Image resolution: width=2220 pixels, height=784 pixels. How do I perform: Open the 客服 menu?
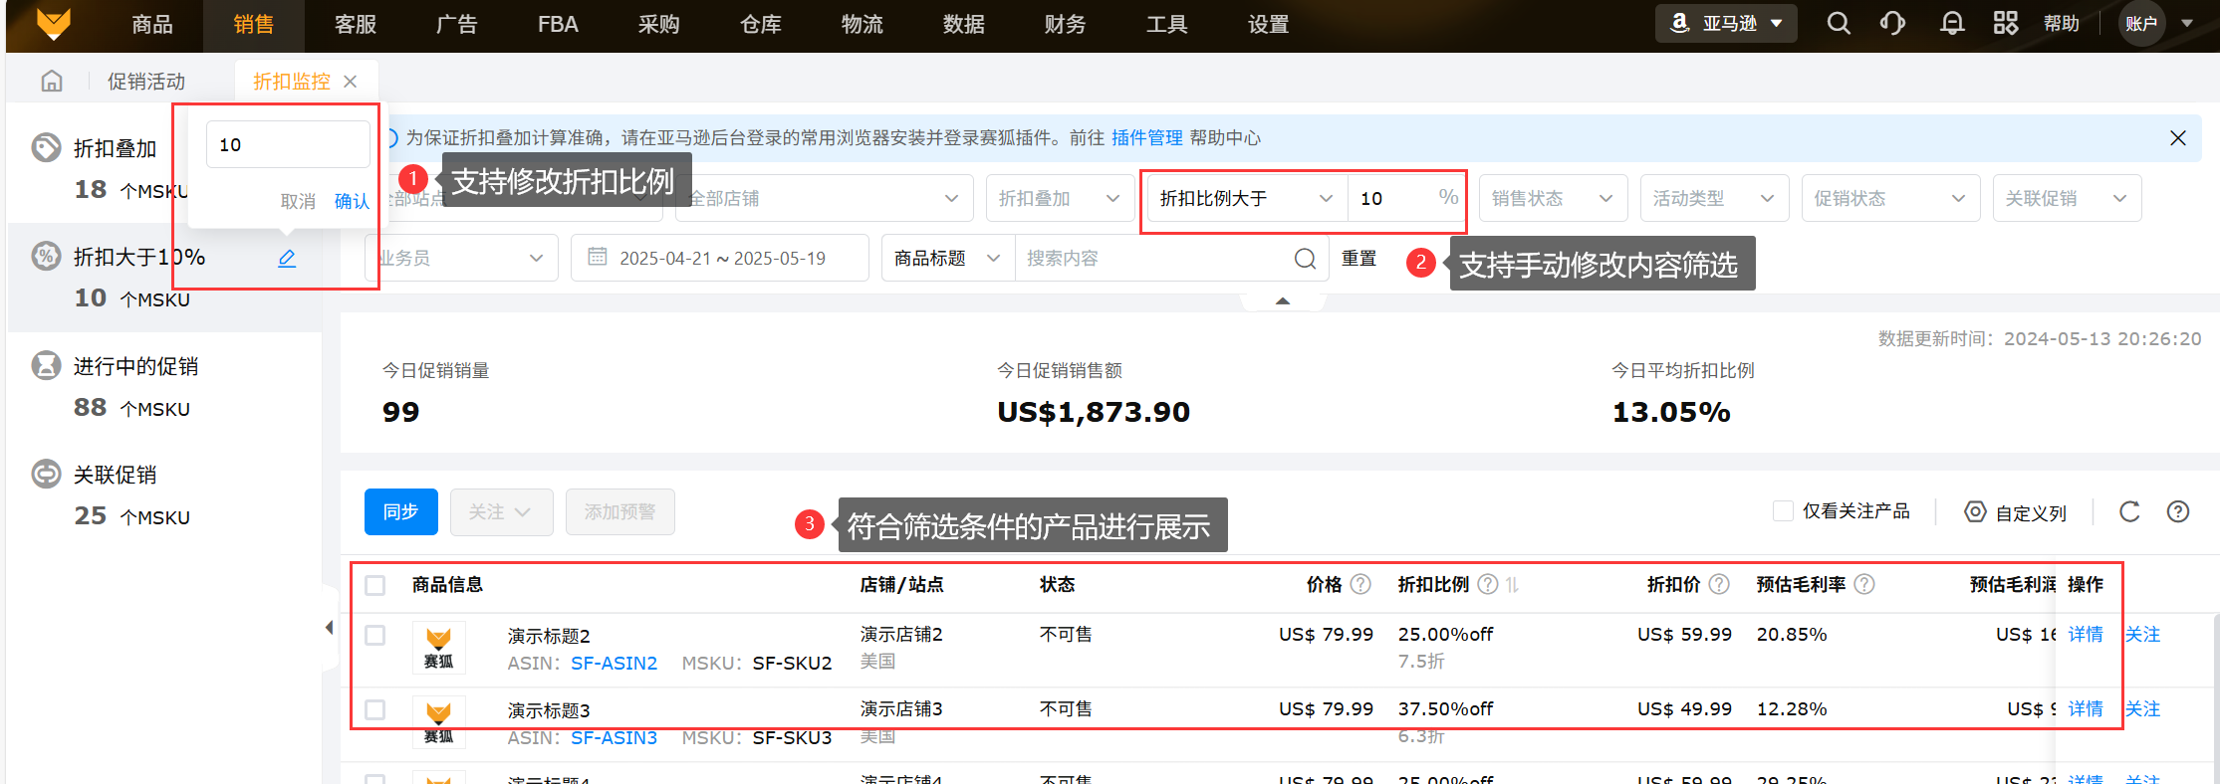[356, 24]
